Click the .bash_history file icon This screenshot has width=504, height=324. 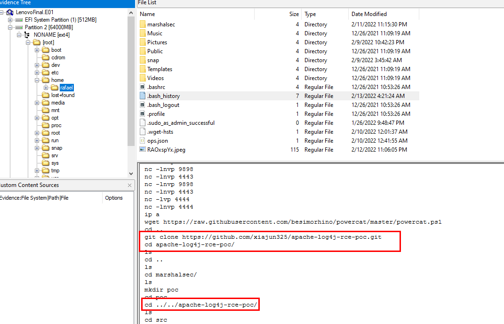point(143,96)
